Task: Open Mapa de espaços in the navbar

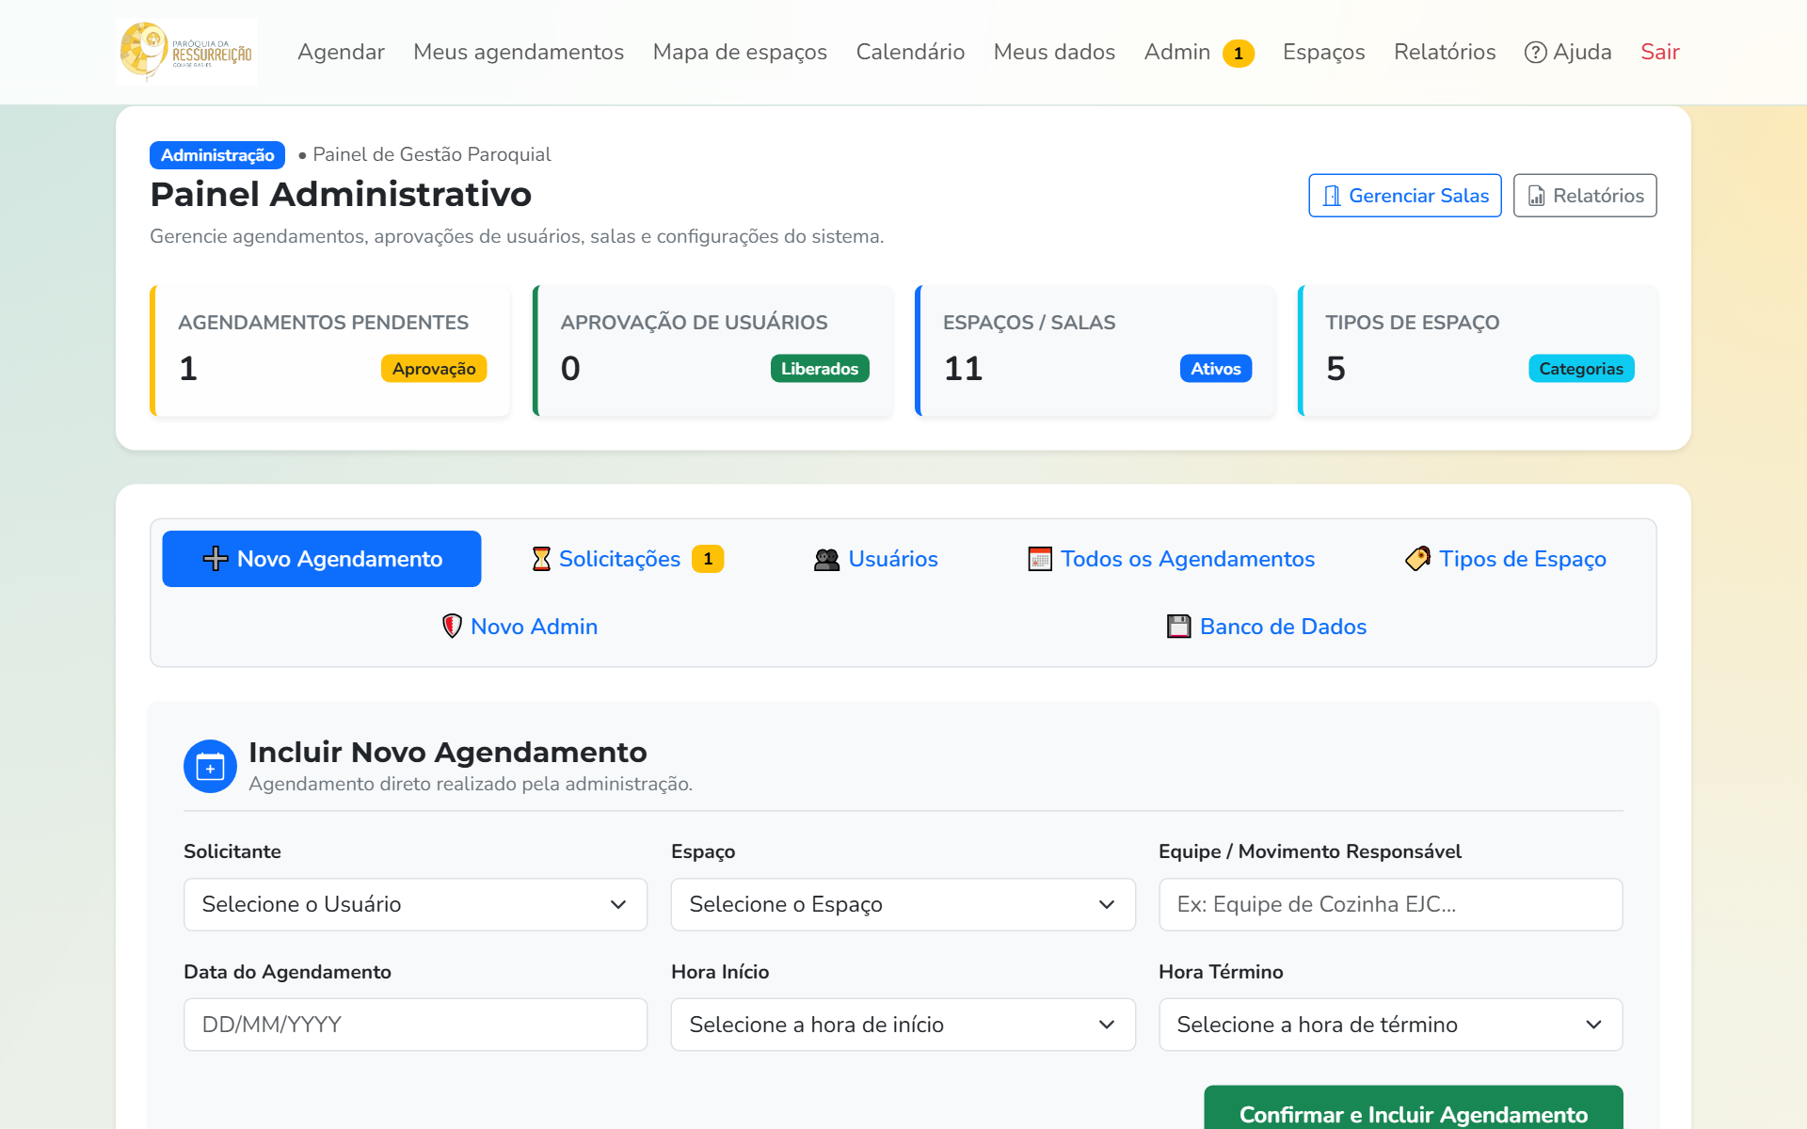Action: [x=740, y=53]
